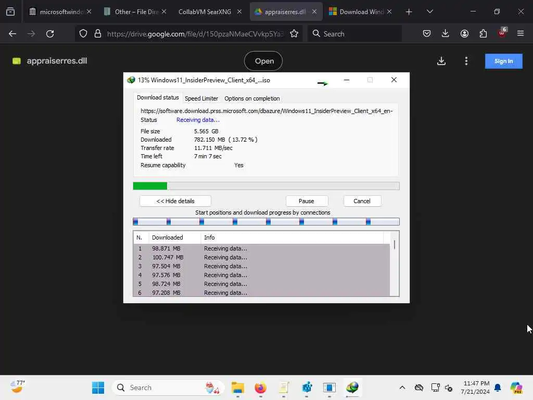Click the Windows taskbar Search box
Viewport: 533px width, 400px height.
coord(169,387)
